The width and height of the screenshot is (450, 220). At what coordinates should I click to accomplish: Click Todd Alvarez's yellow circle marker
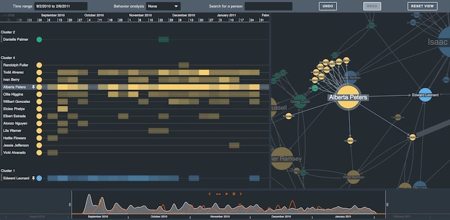(39, 73)
